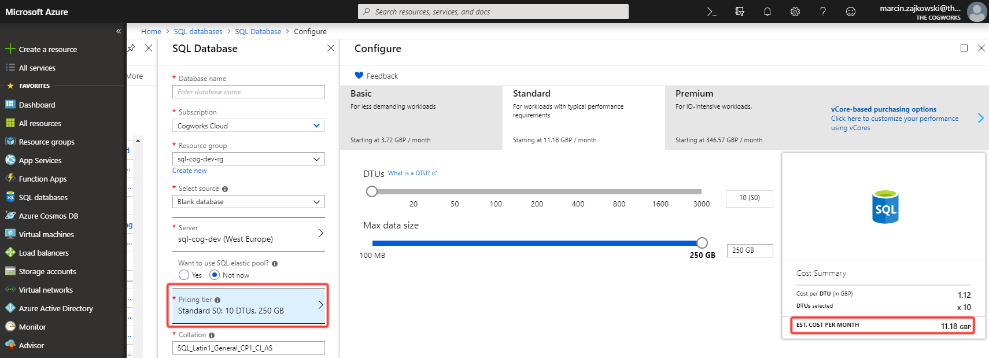Open Storage accounts from the sidebar
This screenshot has height=358, width=989.
coord(47,271)
